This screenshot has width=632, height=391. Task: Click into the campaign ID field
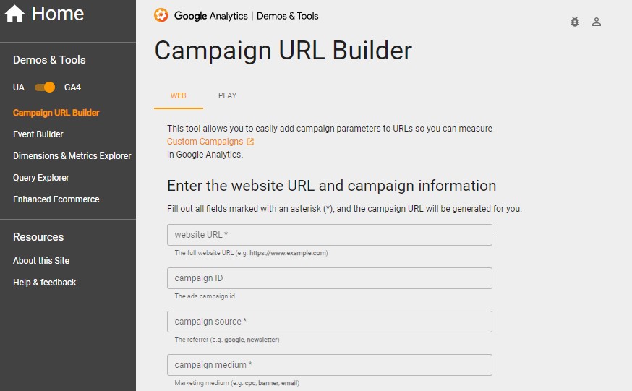[329, 278]
